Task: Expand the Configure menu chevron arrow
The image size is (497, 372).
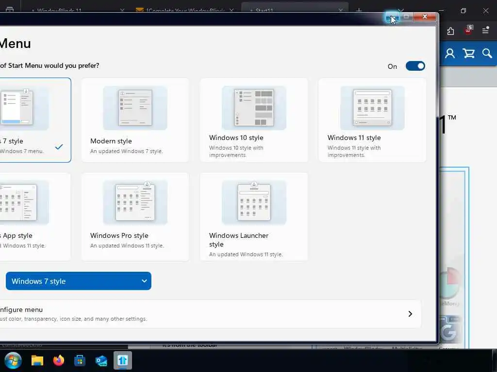Action: click(x=410, y=314)
